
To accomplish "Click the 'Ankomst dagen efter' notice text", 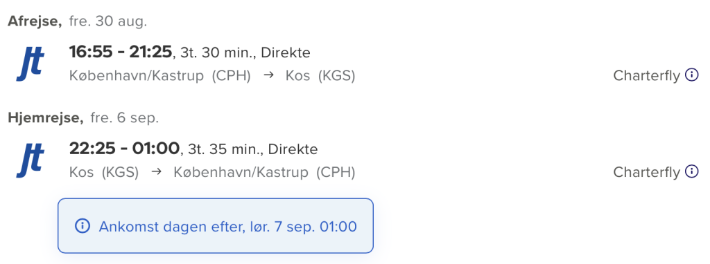I will coord(227,227).
